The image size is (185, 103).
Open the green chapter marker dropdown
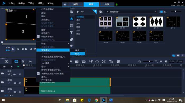pyautogui.click(x=18, y=67)
